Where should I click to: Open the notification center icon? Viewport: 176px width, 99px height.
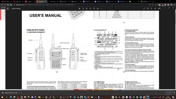coord(174,97)
